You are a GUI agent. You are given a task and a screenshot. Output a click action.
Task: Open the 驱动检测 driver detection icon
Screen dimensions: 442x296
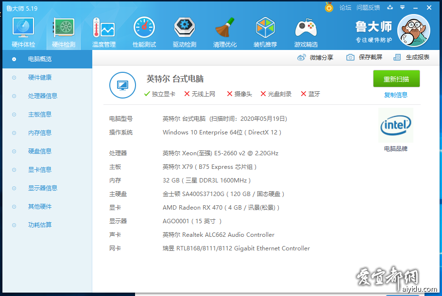[185, 32]
